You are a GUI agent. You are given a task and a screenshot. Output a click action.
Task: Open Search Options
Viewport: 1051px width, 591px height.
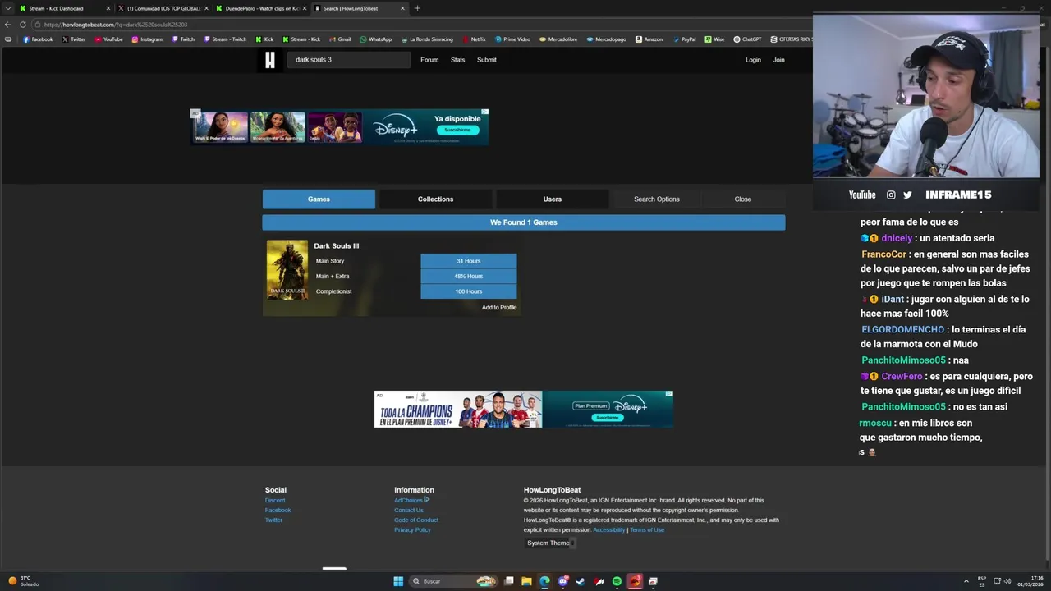pyautogui.click(x=657, y=199)
